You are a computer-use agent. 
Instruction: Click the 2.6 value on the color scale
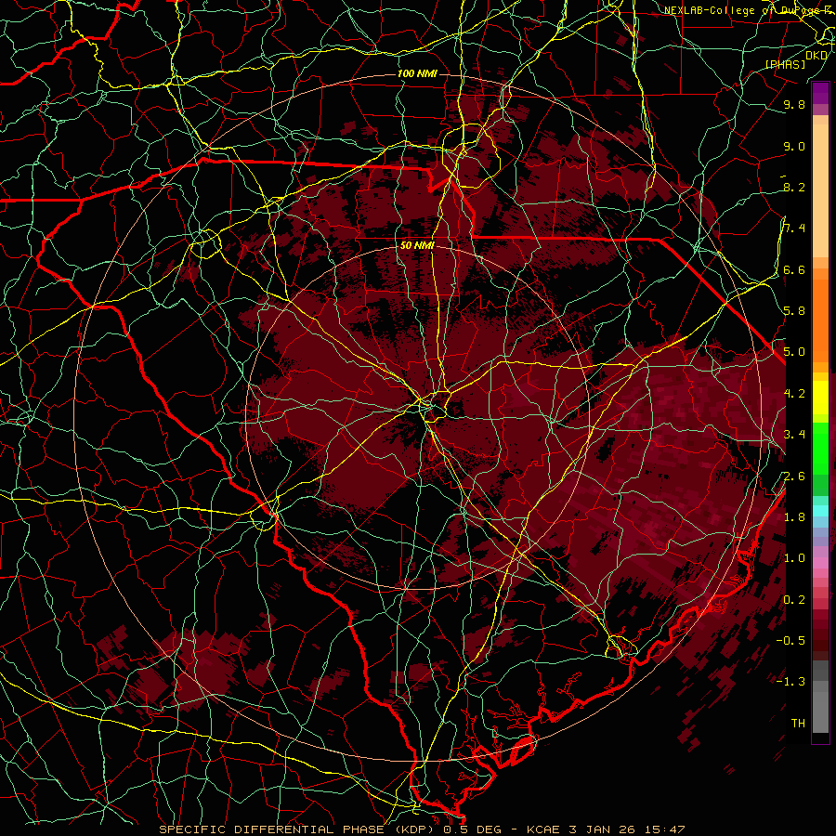(x=794, y=476)
